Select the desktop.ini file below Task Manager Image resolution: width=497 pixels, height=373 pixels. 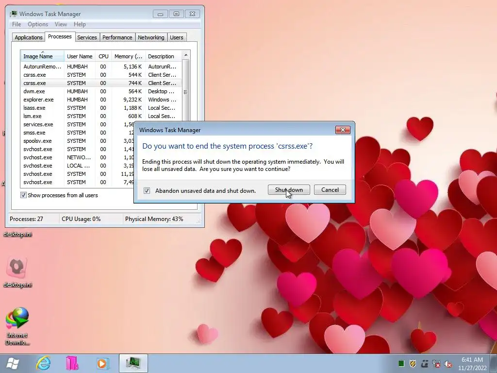tap(17, 234)
